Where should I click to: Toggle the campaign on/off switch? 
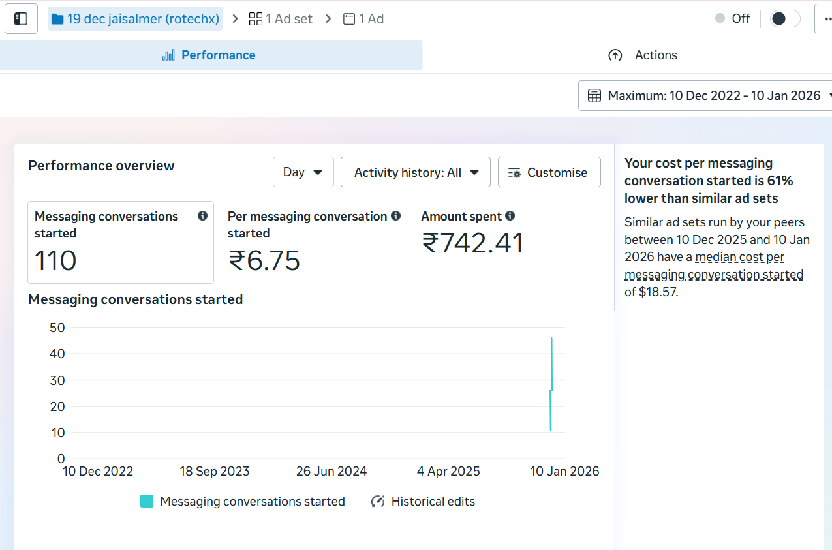(784, 19)
